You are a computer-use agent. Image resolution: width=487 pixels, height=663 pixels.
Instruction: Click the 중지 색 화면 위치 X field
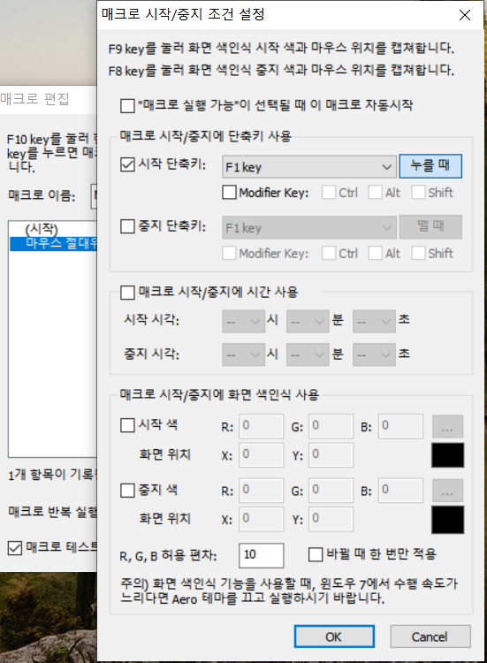(x=262, y=519)
